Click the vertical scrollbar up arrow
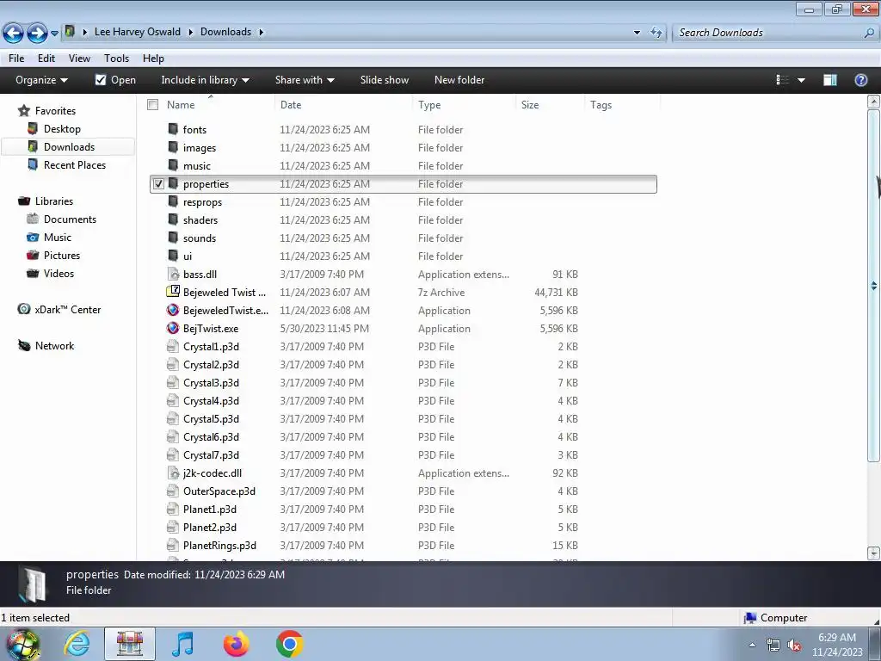Screen dimensions: 881x661 coord(873,102)
